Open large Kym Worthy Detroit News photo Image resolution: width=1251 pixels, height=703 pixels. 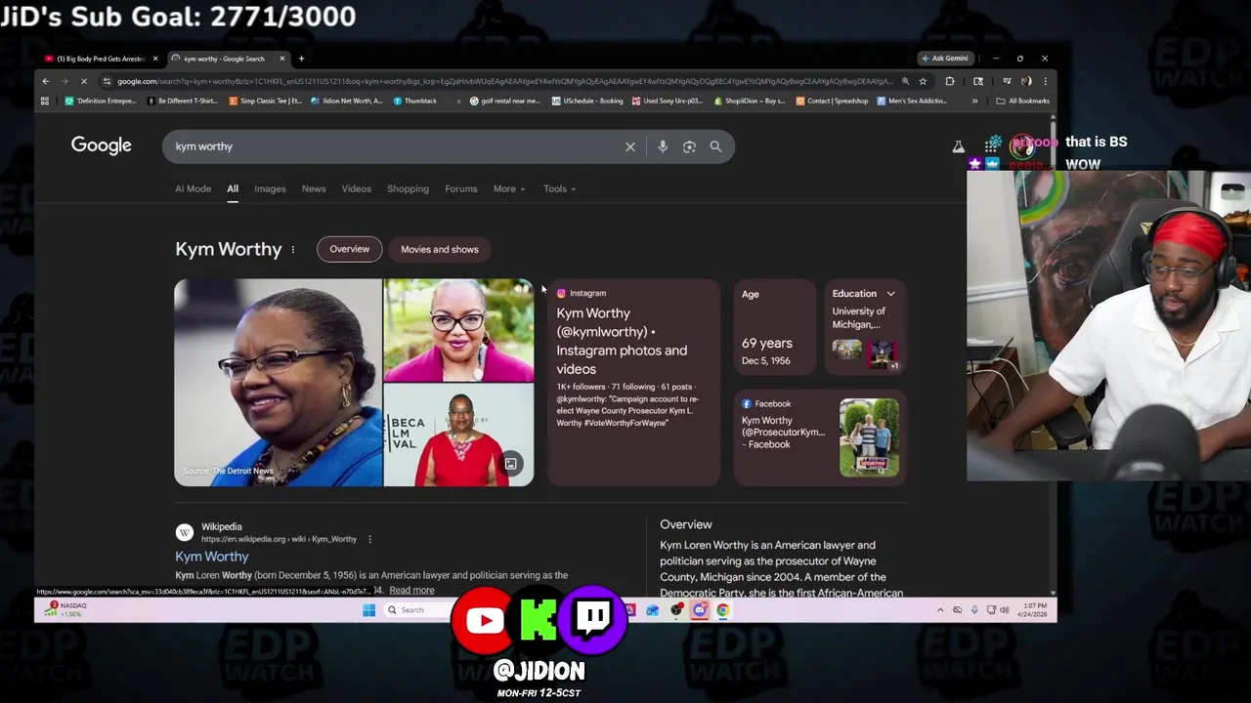tap(278, 383)
